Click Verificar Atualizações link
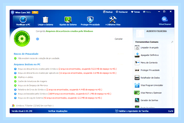The height and width of the screenshot is (123, 184). tap(58, 111)
